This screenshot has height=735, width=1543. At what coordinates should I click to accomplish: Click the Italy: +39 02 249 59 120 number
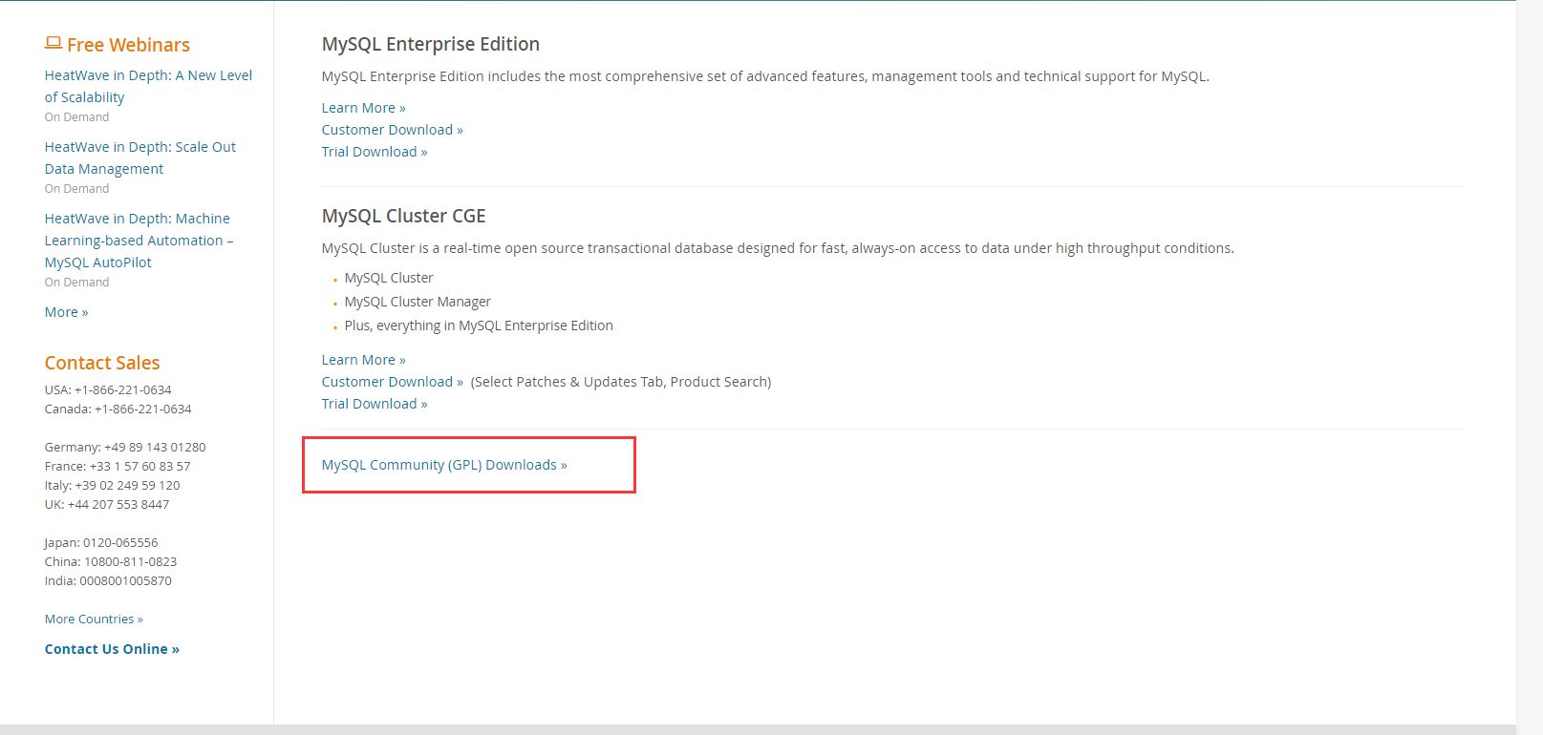pyautogui.click(x=112, y=485)
